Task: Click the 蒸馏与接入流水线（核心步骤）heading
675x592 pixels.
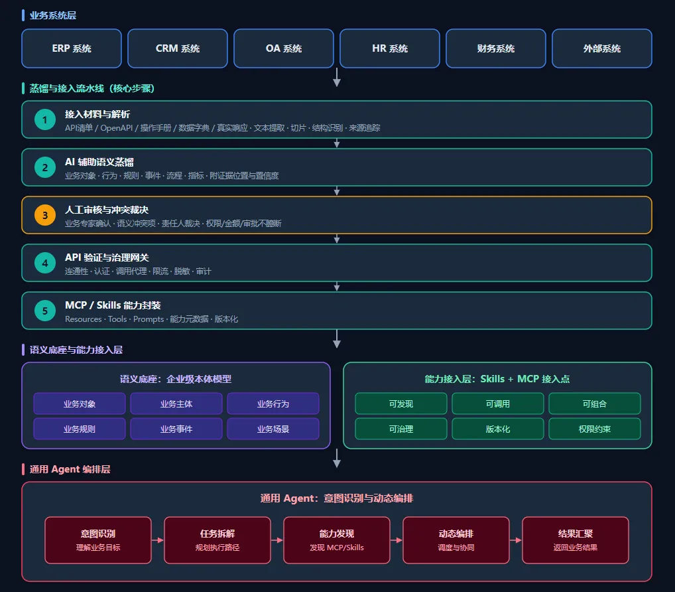Action: pos(92,88)
